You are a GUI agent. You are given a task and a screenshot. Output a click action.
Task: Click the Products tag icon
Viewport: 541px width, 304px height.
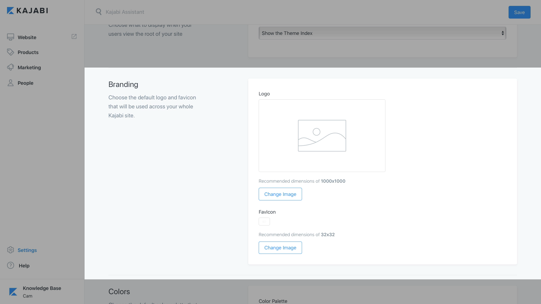[x=10, y=52]
